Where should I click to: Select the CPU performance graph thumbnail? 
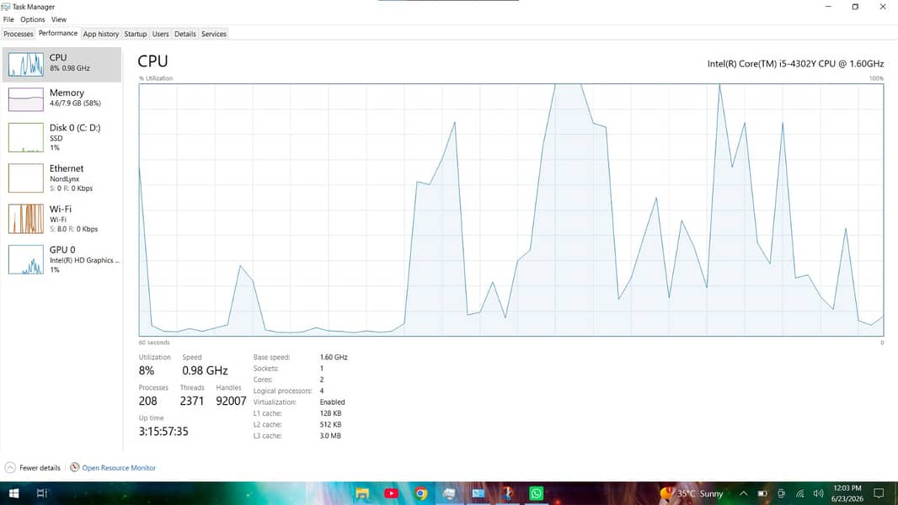click(26, 64)
